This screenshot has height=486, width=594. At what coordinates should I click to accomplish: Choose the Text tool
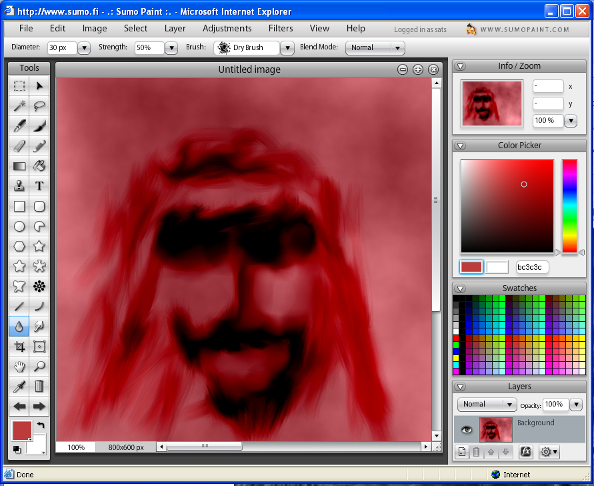[x=39, y=186]
